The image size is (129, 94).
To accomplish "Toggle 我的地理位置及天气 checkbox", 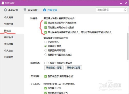I will (x=46, y=93).
